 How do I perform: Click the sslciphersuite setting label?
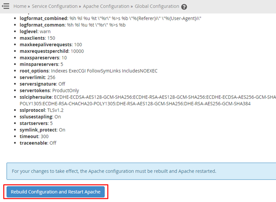(29, 98)
